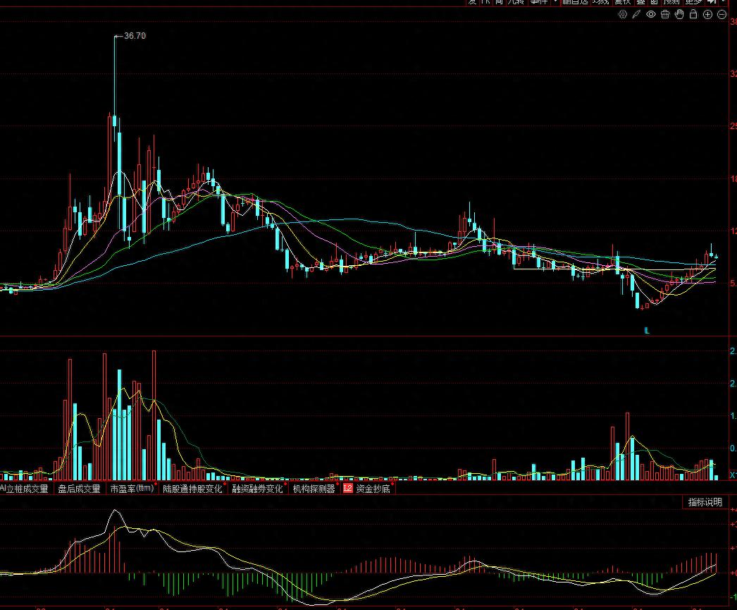Open the 陆股通持股变化 indicator tab
The height and width of the screenshot is (610, 737).
pos(193,489)
